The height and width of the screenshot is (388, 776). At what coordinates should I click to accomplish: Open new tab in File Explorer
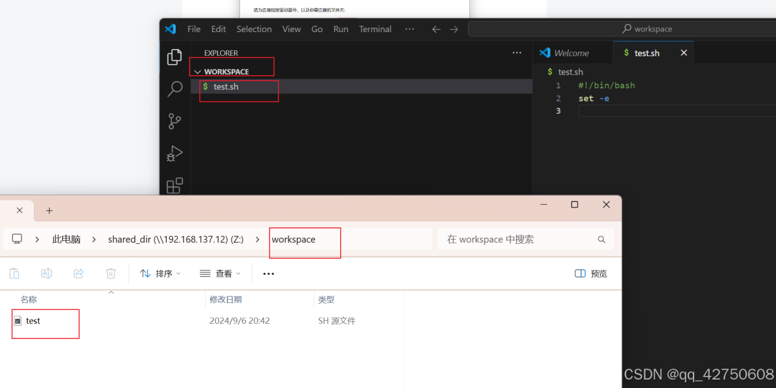50,211
